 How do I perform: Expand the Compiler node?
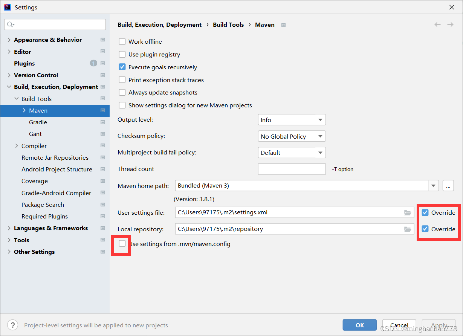click(x=17, y=146)
